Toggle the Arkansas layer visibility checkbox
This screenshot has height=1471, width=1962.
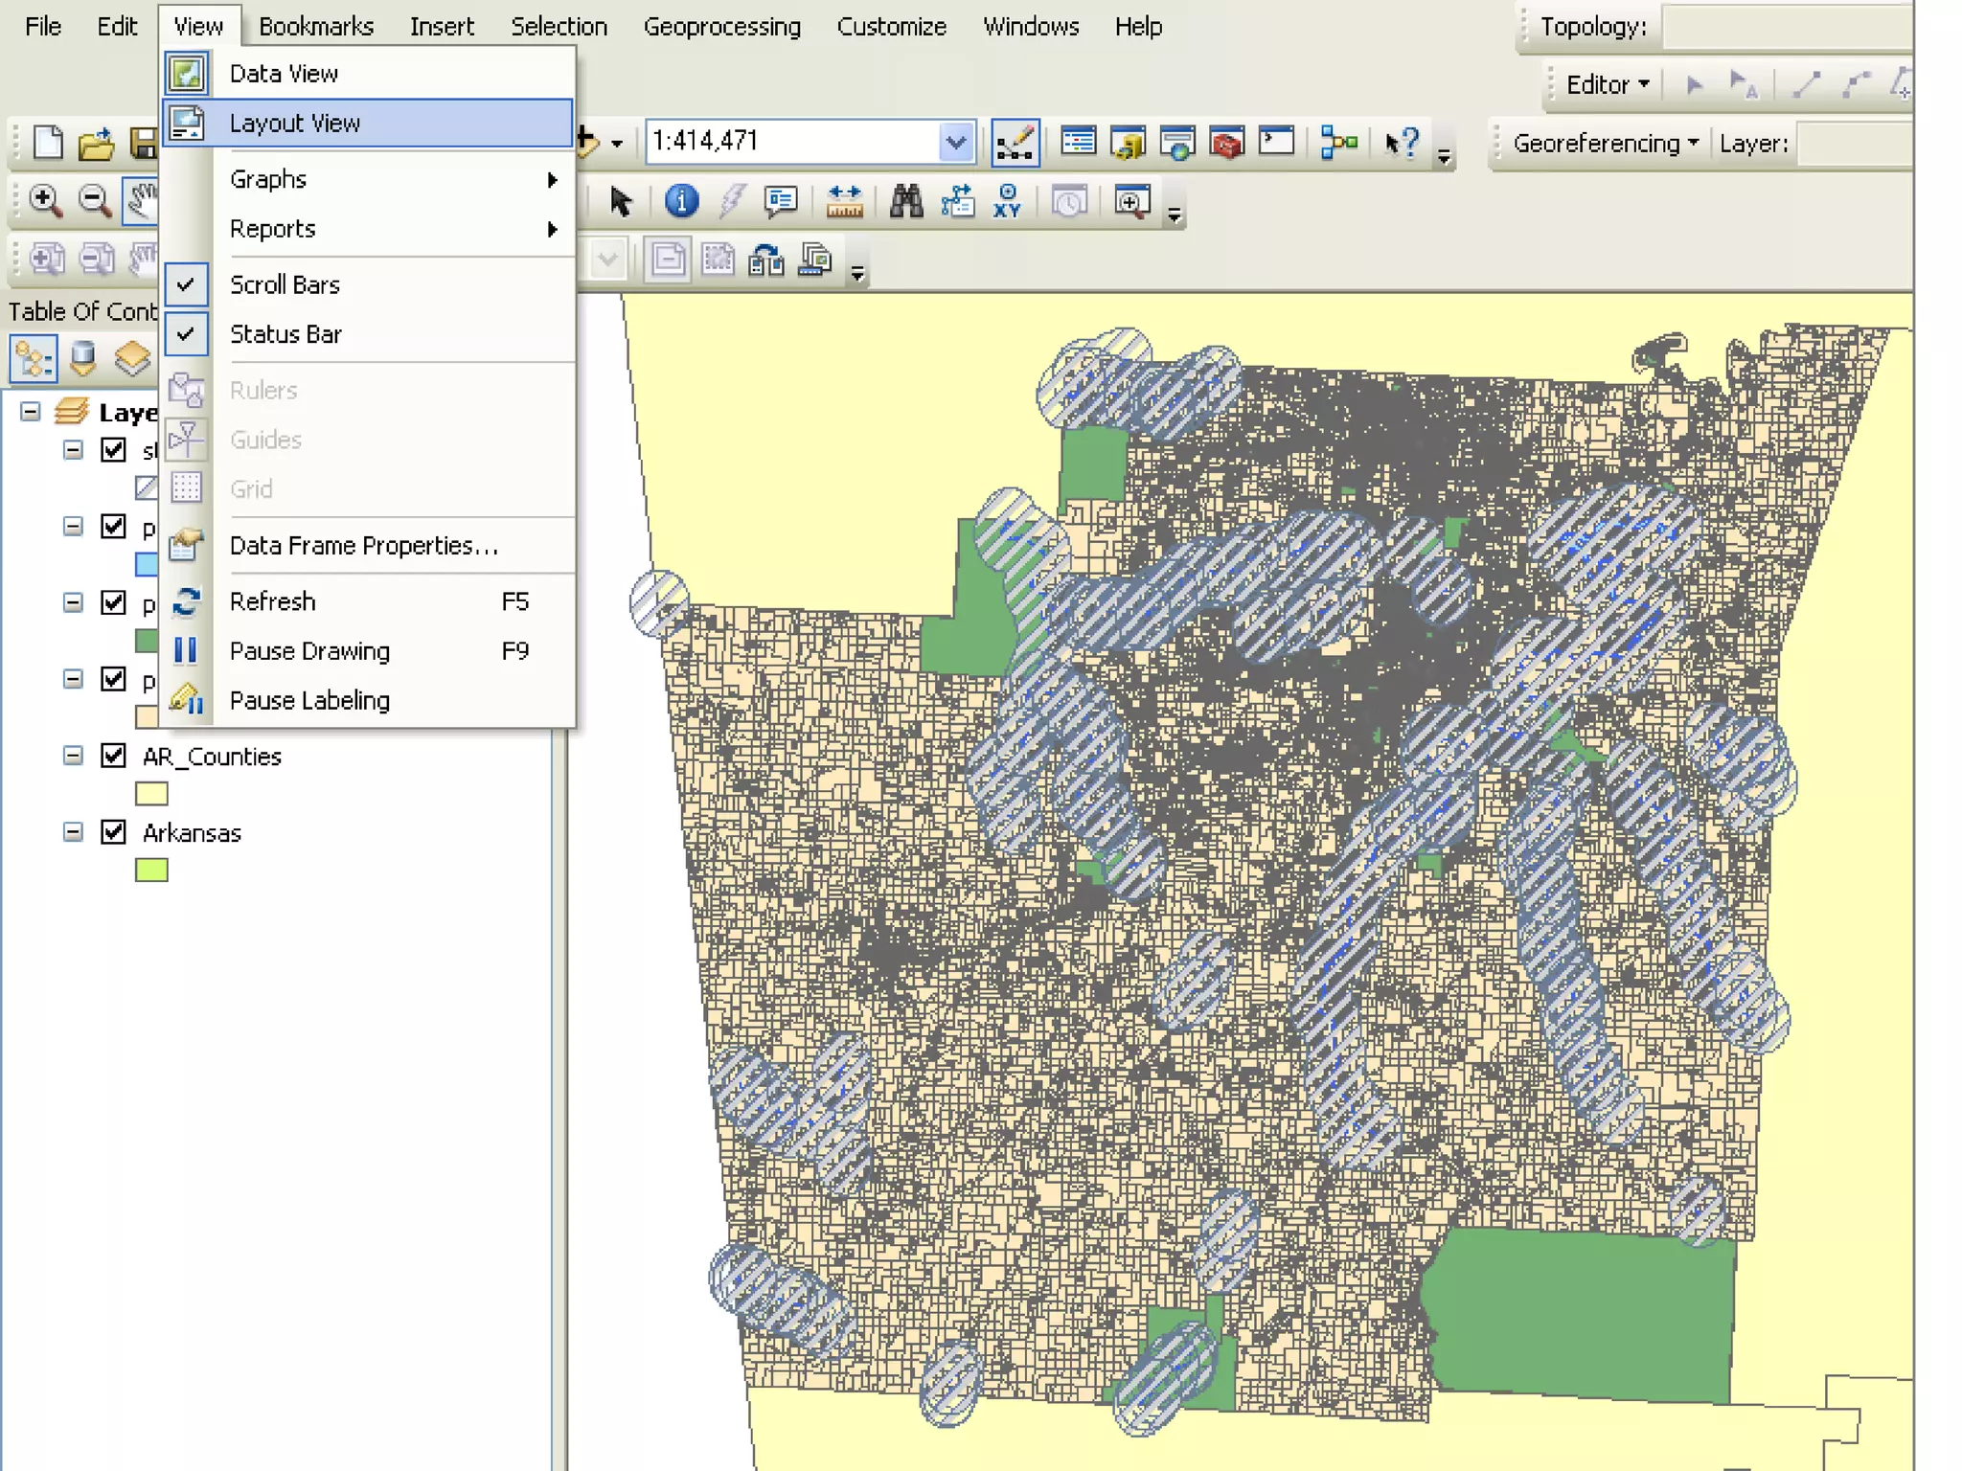pyautogui.click(x=113, y=832)
